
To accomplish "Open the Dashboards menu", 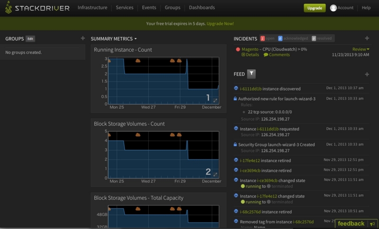I will pyautogui.click(x=202, y=8).
